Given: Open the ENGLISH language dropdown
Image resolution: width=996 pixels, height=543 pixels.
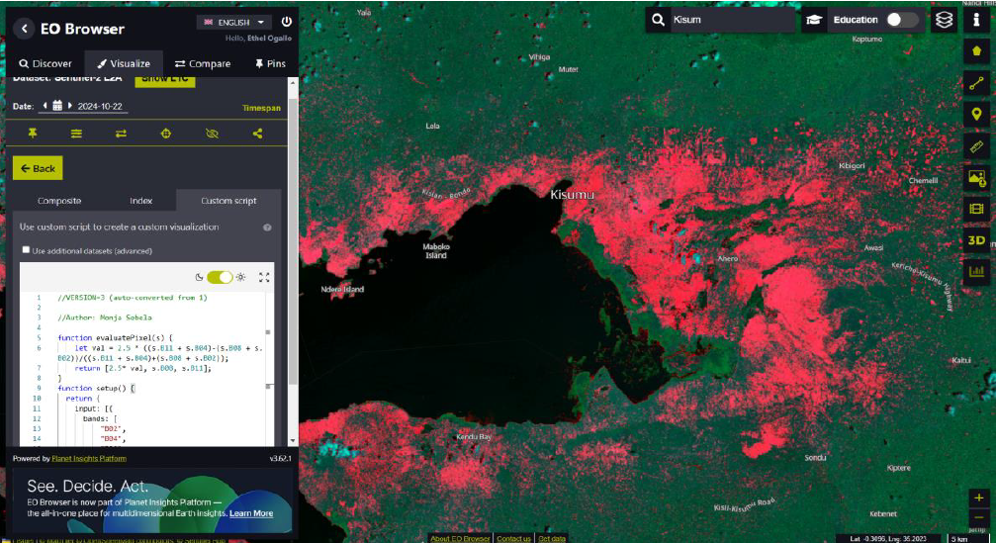Looking at the screenshot, I should [x=234, y=22].
